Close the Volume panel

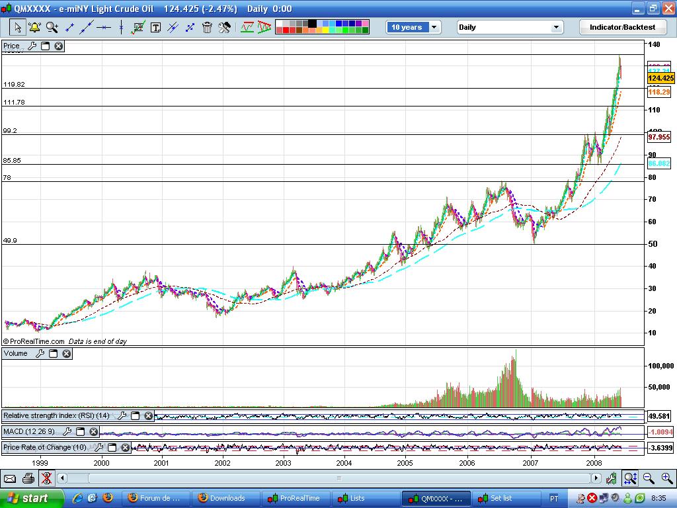pyautogui.click(x=66, y=354)
